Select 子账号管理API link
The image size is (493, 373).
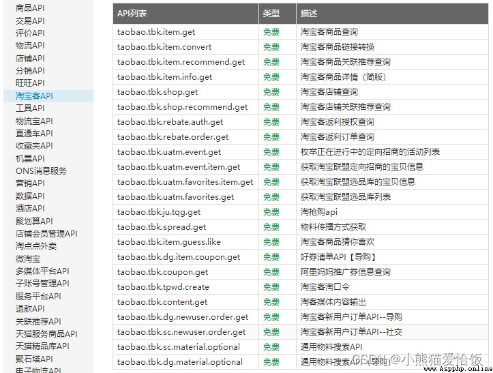pos(42,284)
